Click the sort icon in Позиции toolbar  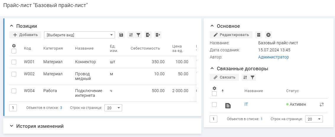tap(131, 35)
